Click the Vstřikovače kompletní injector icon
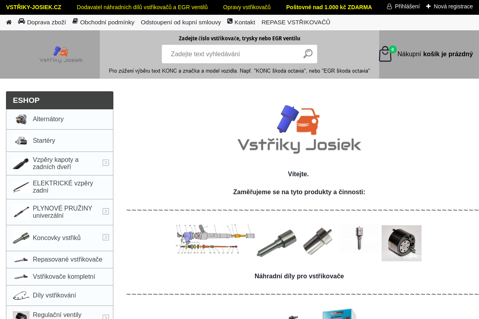Screen dimensions: 479x319 (21, 276)
